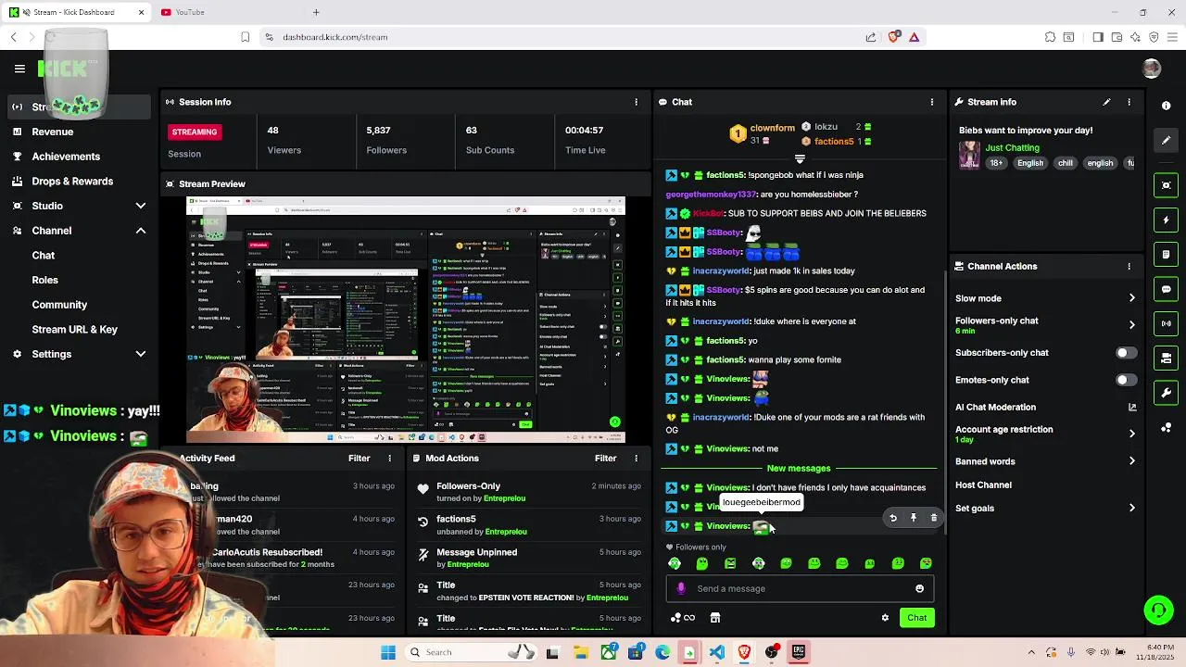
Task: Open Chat panel three-dot menu
Action: click(932, 102)
